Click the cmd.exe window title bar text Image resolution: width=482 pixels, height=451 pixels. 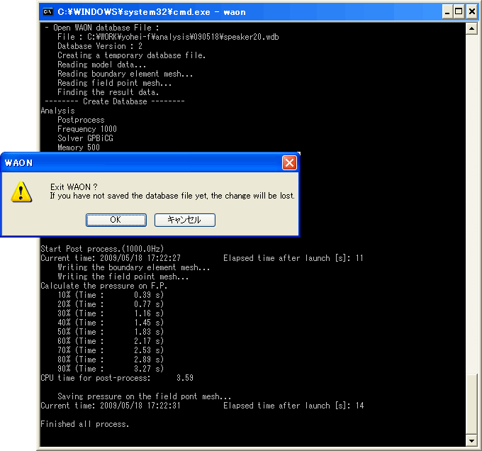coord(152,12)
